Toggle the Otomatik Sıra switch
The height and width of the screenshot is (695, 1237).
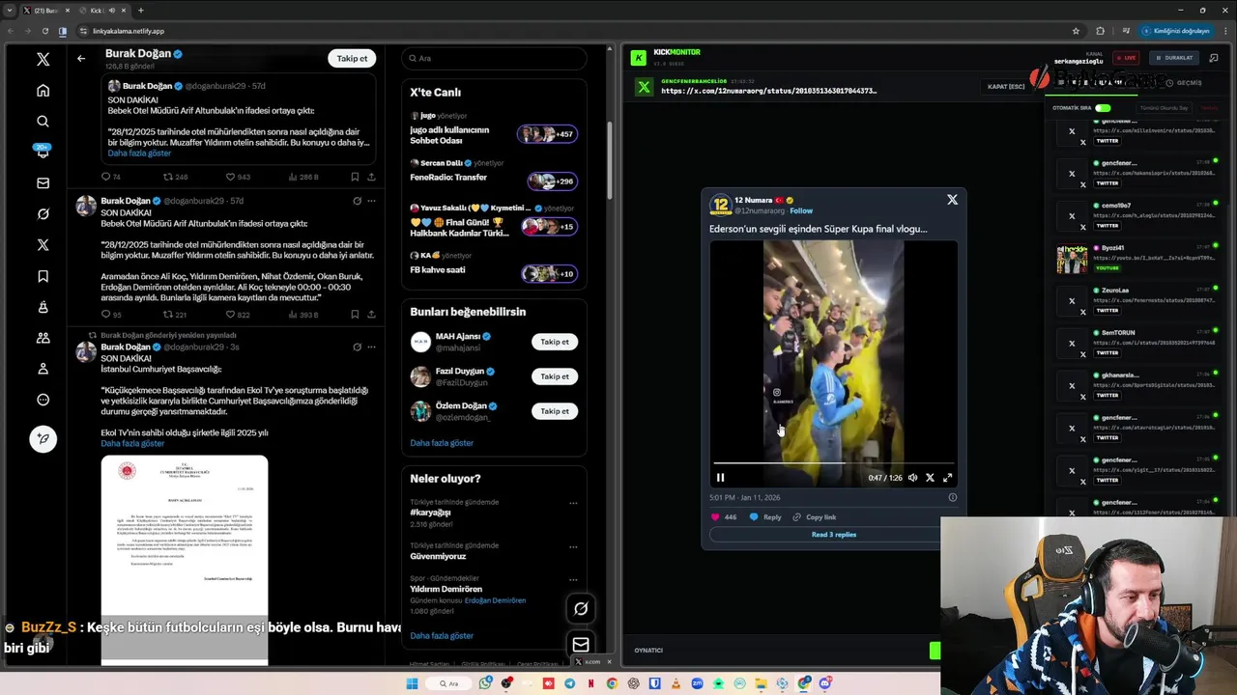(x=1103, y=108)
